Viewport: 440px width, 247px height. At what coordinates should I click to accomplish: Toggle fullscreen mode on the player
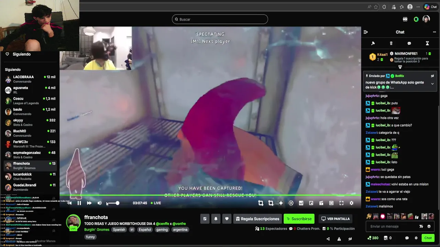pyautogui.click(x=341, y=203)
